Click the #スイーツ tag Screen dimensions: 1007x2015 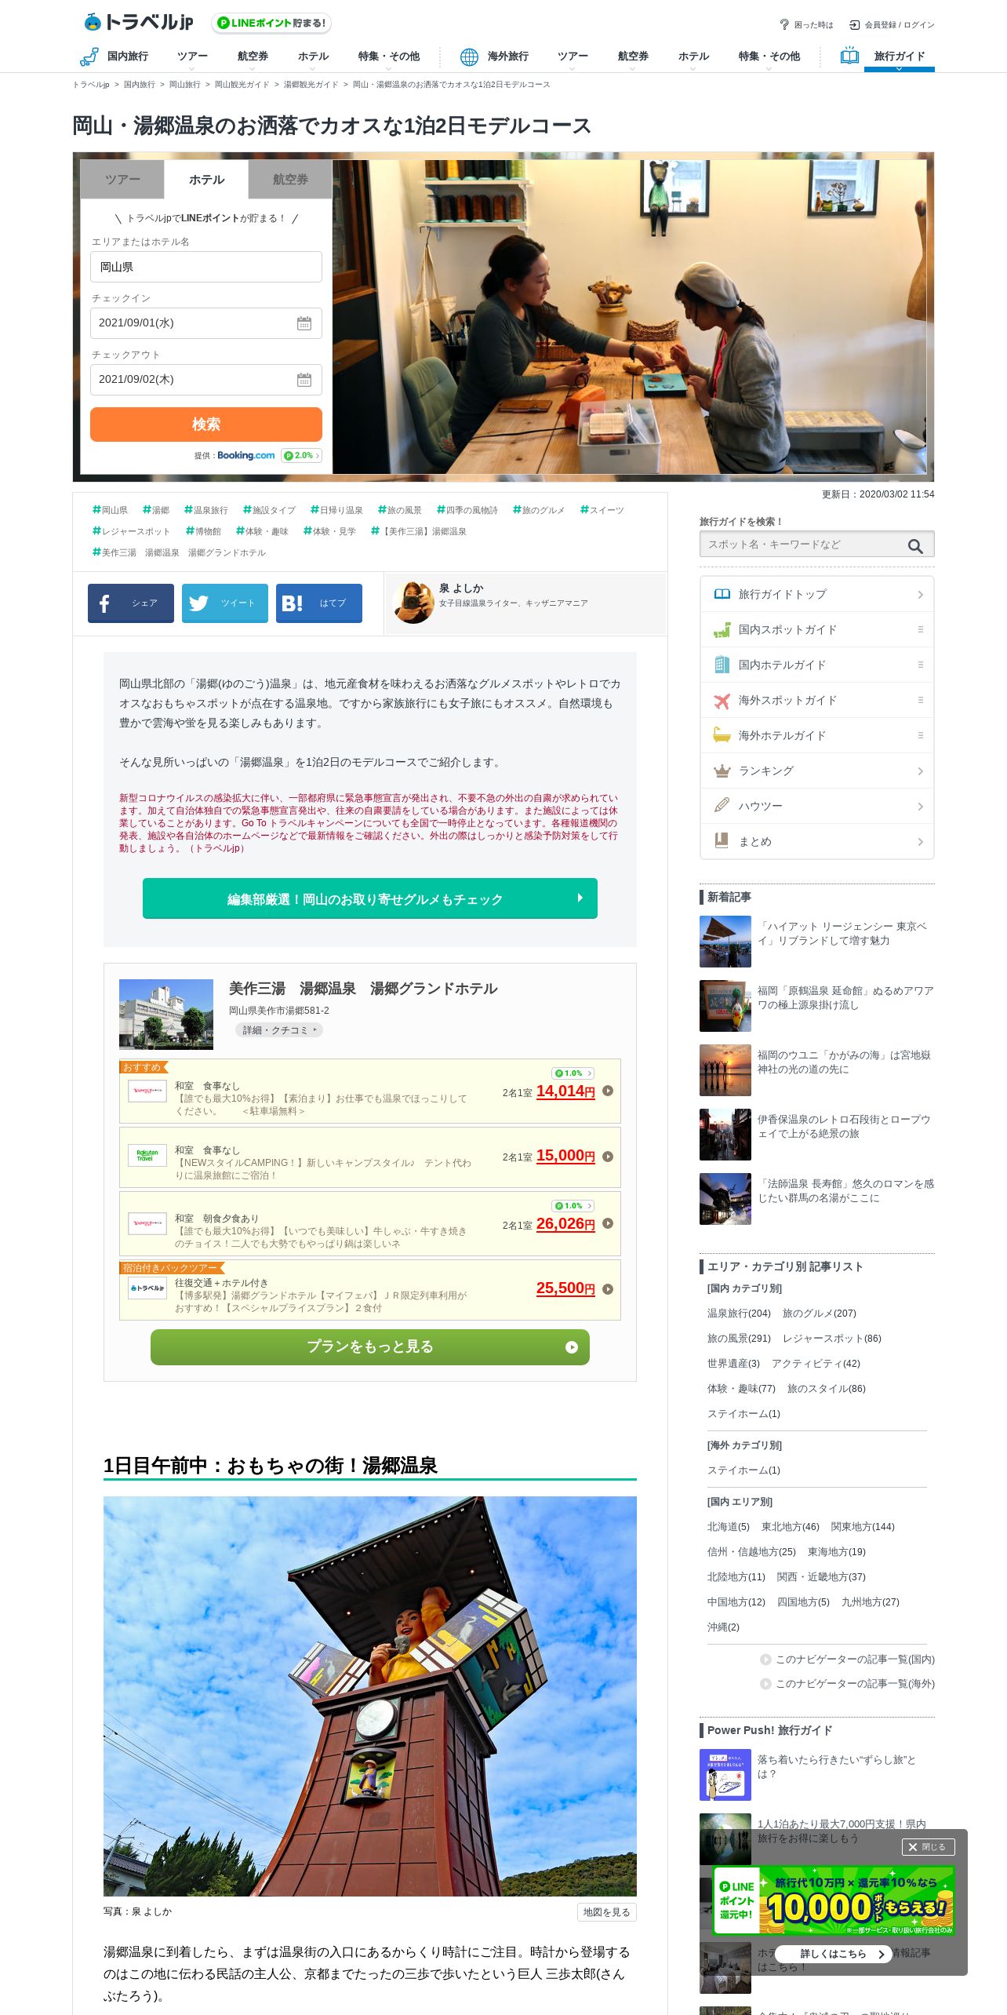click(x=602, y=510)
